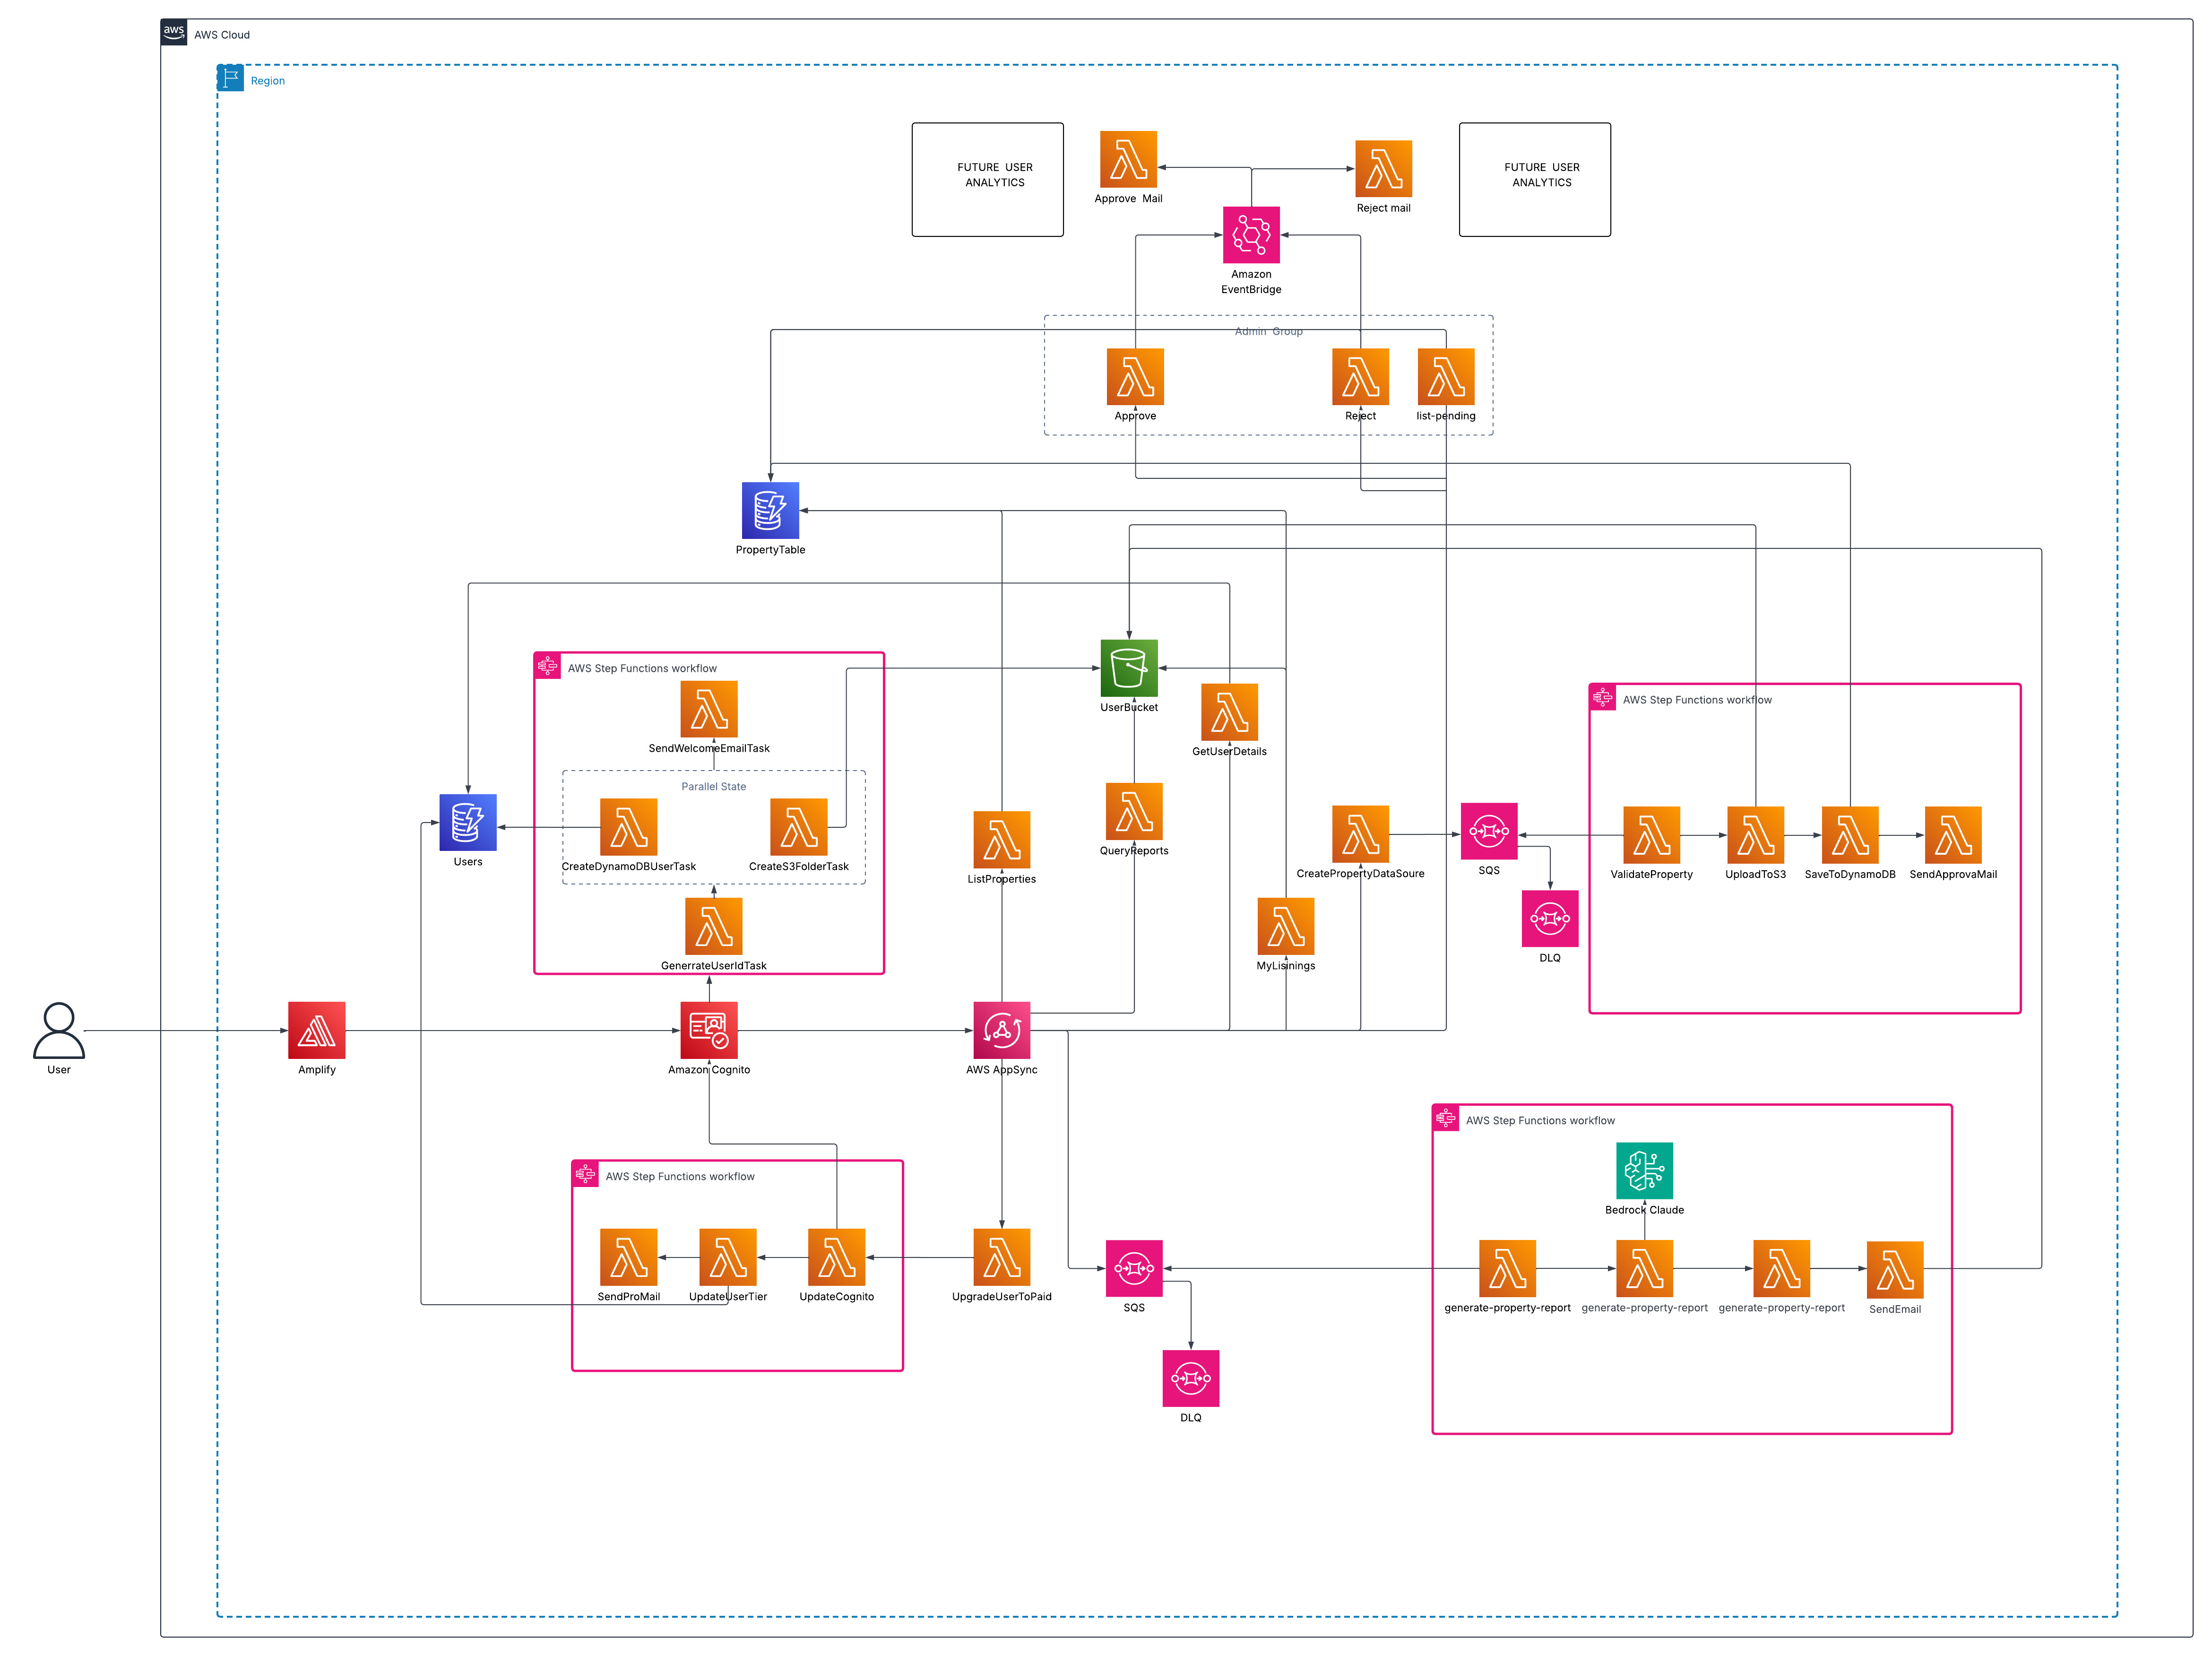Viewport: 2212px width, 1656px height.
Task: Select the Reject mail Lambda icon
Action: pos(1383,169)
